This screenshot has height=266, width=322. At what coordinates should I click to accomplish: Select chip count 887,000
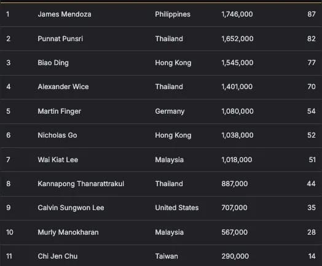235,184
